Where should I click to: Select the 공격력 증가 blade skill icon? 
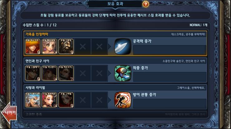pyautogui.click(x=123, y=46)
